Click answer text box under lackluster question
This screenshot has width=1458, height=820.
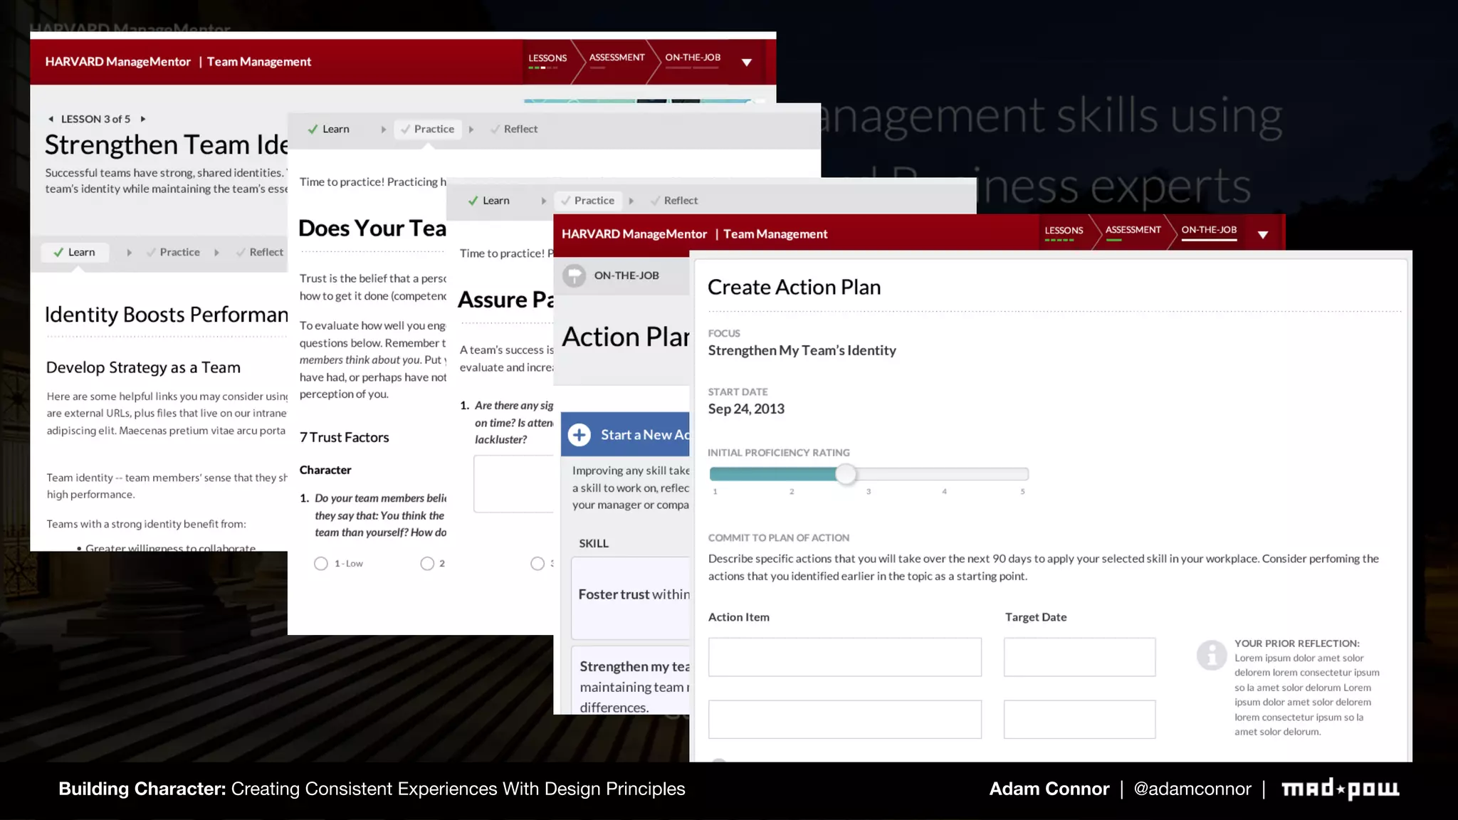tap(514, 484)
